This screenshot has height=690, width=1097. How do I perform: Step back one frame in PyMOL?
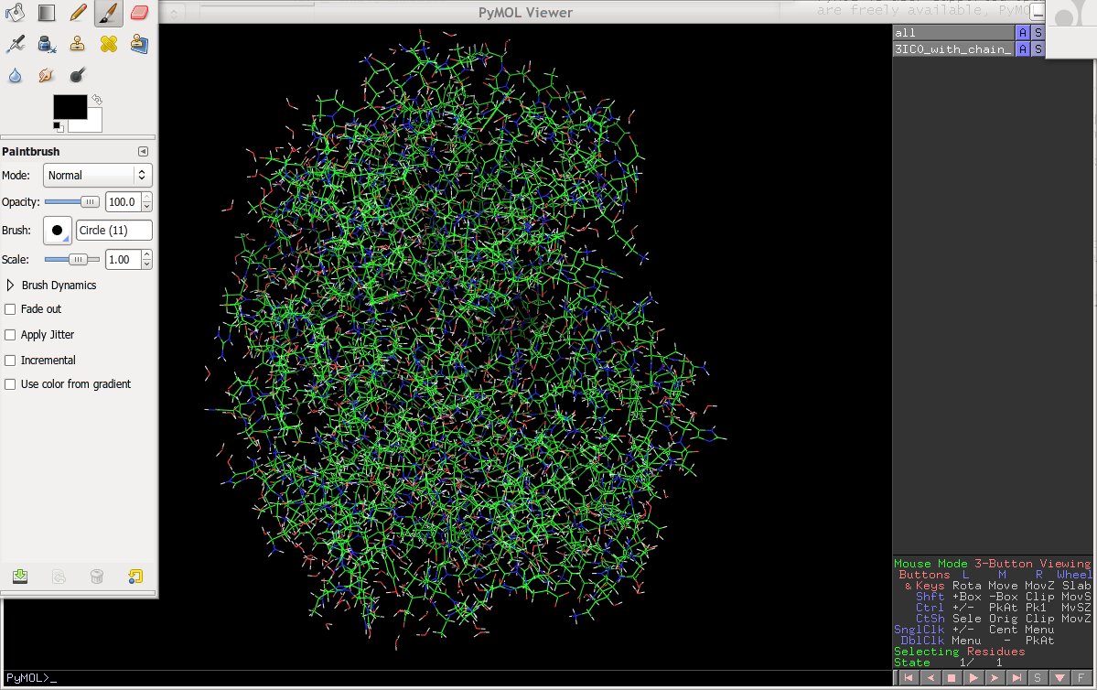coord(930,677)
